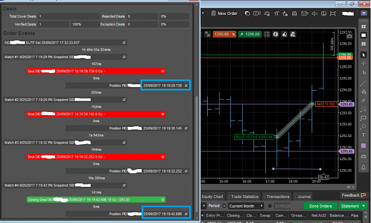
Task: Click the text size TT icon
Action: click(277, 14)
